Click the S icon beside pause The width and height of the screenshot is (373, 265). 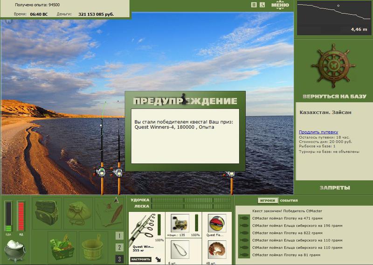coord(262,5)
